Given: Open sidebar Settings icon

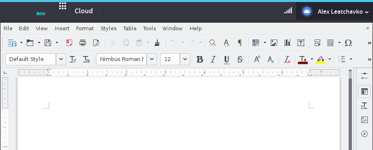Looking at the screenshot, I should [364, 76].
